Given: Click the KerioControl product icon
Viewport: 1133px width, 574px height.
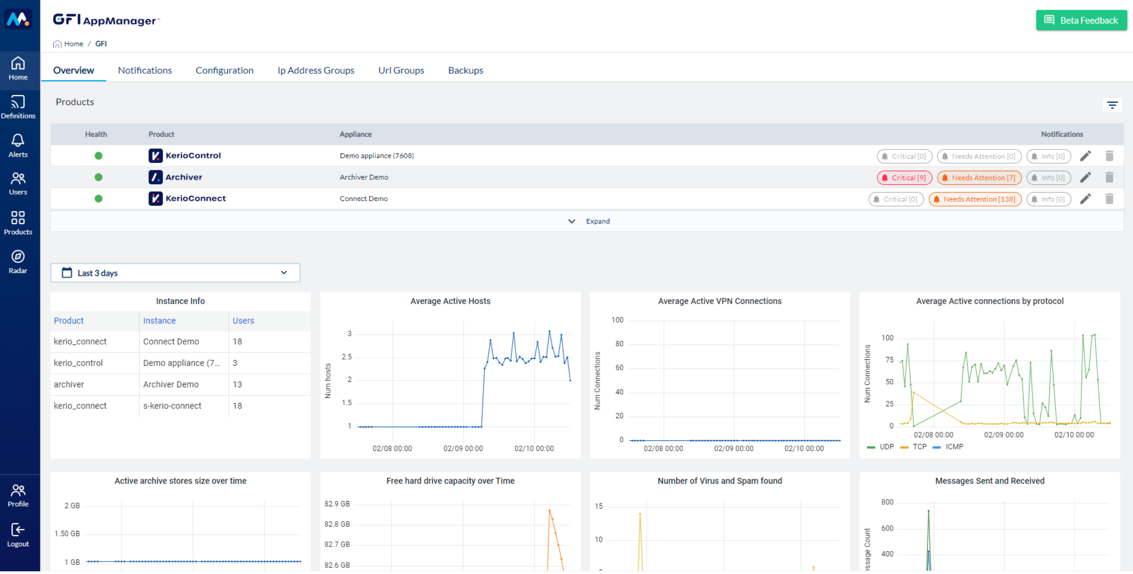Looking at the screenshot, I should (x=154, y=155).
